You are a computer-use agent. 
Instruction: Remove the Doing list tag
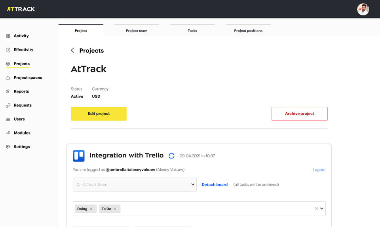(x=91, y=209)
